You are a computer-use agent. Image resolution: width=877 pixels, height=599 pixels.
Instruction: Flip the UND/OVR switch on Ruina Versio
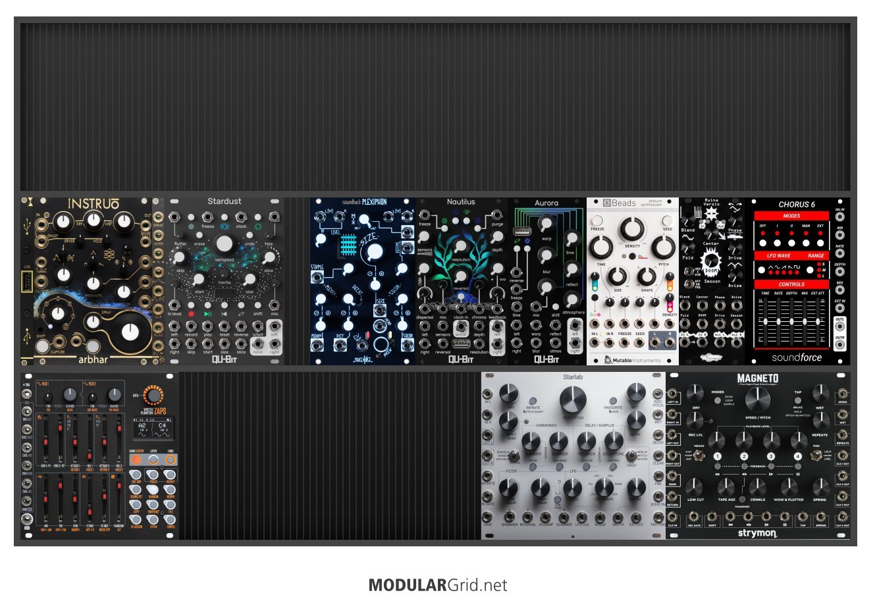click(688, 271)
